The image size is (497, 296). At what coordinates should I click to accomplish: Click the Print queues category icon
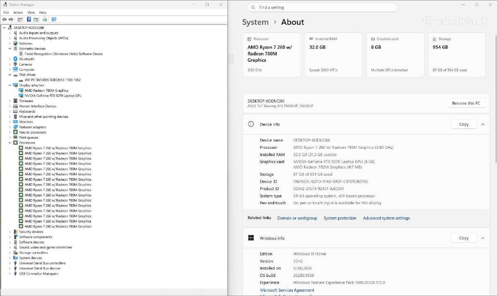click(15, 138)
